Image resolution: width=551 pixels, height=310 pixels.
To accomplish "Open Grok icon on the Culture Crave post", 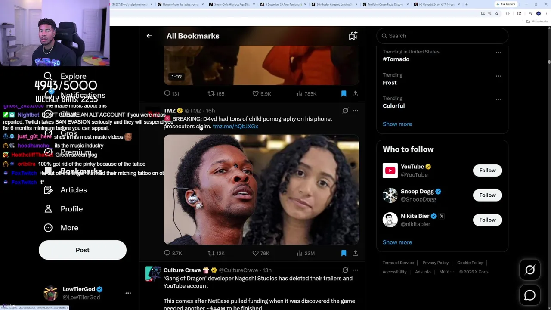I will [x=345, y=270].
